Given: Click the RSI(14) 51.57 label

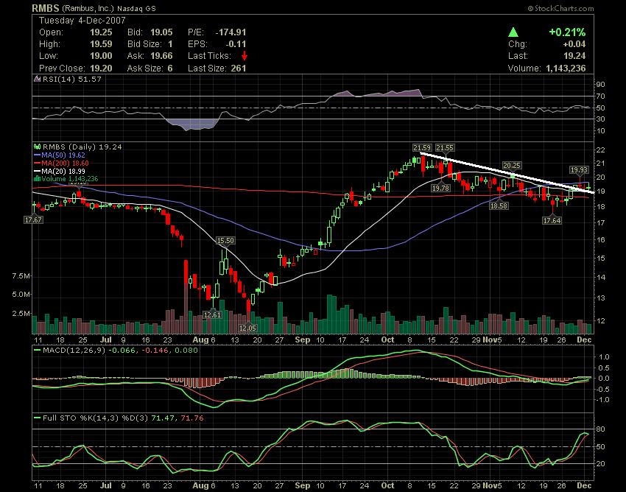Looking at the screenshot, I should coord(72,79).
